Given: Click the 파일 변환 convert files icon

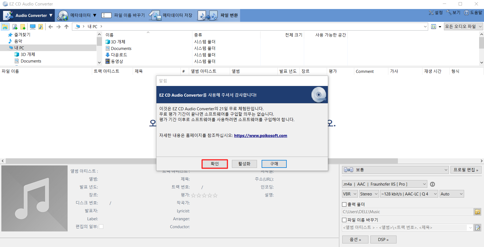Looking at the screenshot, I should coord(208,15).
